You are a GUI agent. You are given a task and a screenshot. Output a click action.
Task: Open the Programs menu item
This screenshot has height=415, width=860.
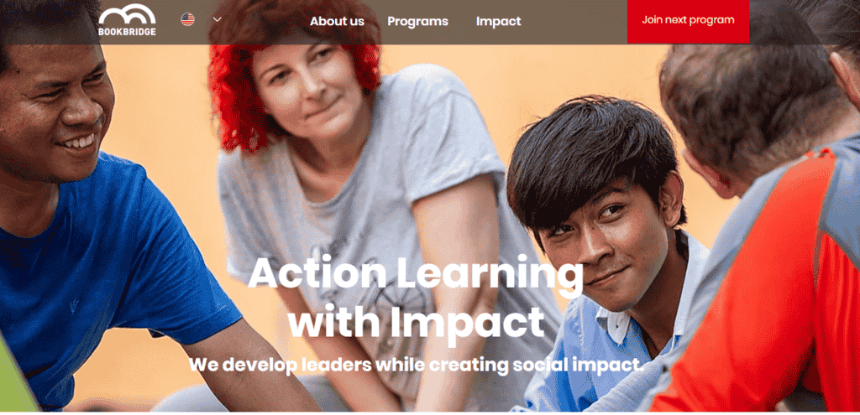coord(417,21)
